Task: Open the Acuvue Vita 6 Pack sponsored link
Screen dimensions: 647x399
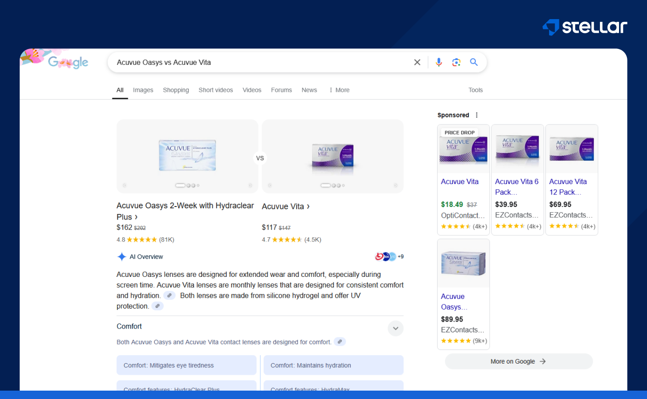Action: [x=517, y=186]
